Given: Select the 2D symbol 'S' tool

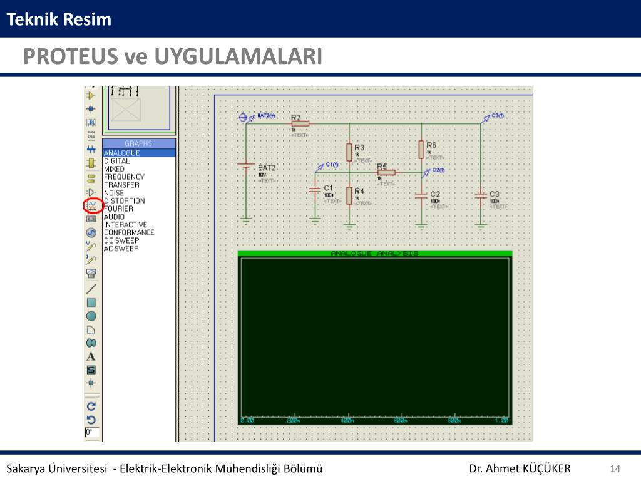Looking at the screenshot, I should tap(91, 370).
